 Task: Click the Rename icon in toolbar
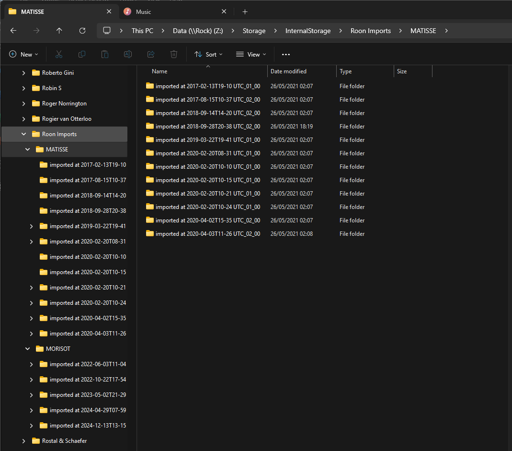point(128,54)
